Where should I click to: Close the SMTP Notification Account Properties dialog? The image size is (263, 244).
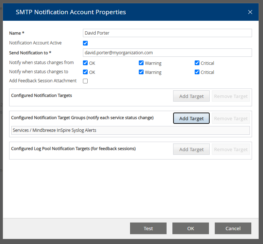tap(250, 12)
